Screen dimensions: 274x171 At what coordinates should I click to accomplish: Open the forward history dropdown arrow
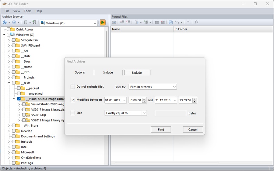(18, 23)
